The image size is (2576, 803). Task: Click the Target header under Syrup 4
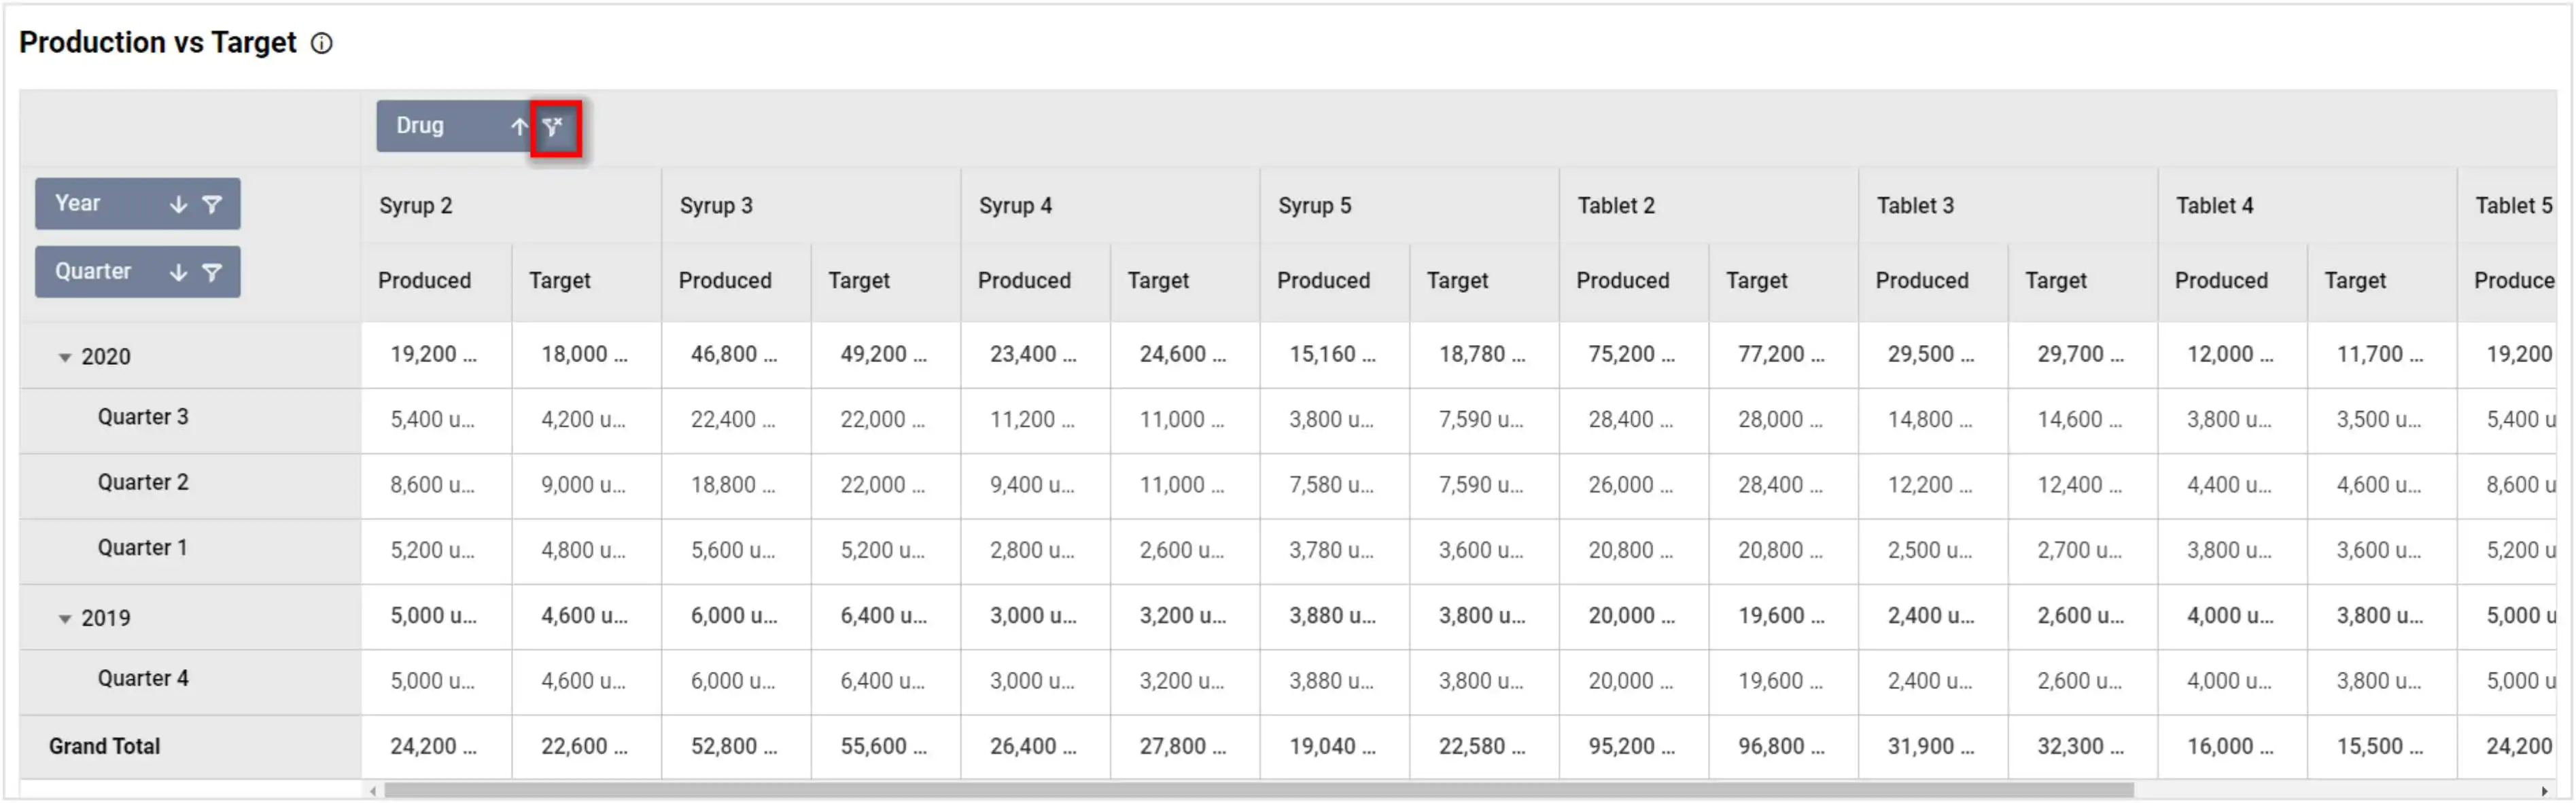[x=1158, y=281]
